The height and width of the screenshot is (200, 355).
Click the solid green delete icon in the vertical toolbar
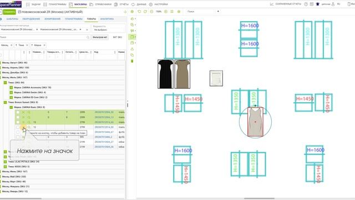(132, 61)
